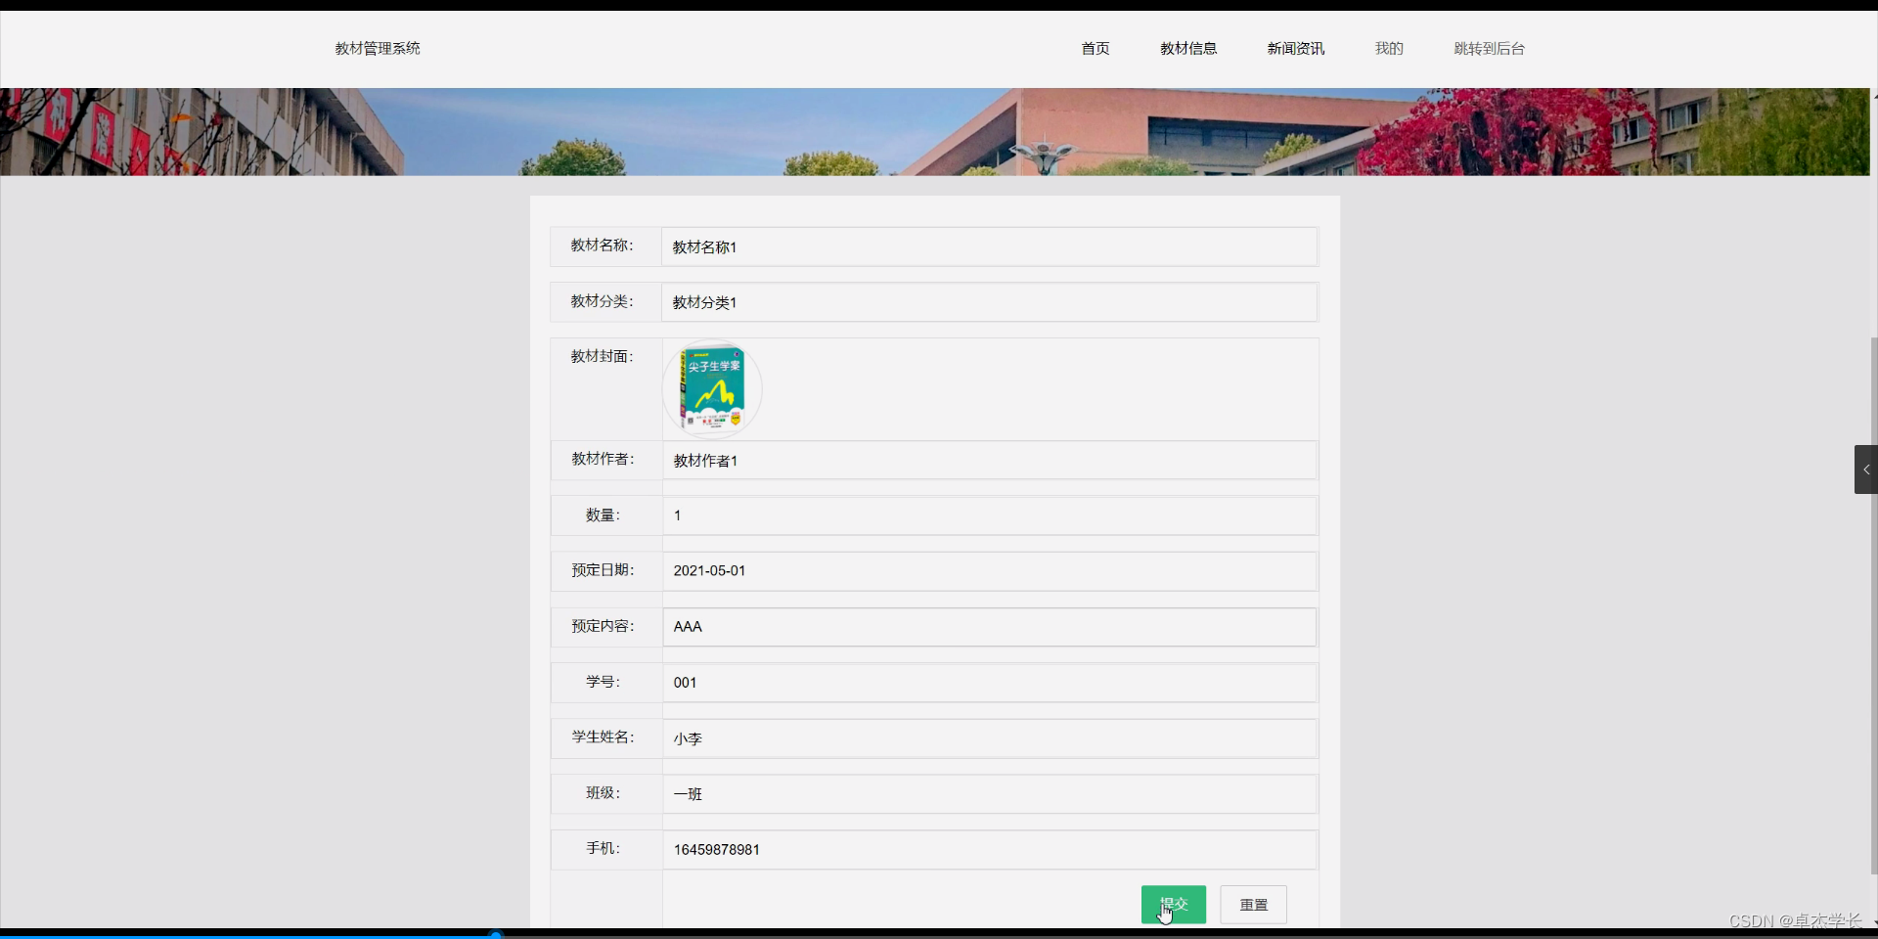
Task: Click 跳转到后台 to go to admin backend
Action: pyautogui.click(x=1488, y=48)
